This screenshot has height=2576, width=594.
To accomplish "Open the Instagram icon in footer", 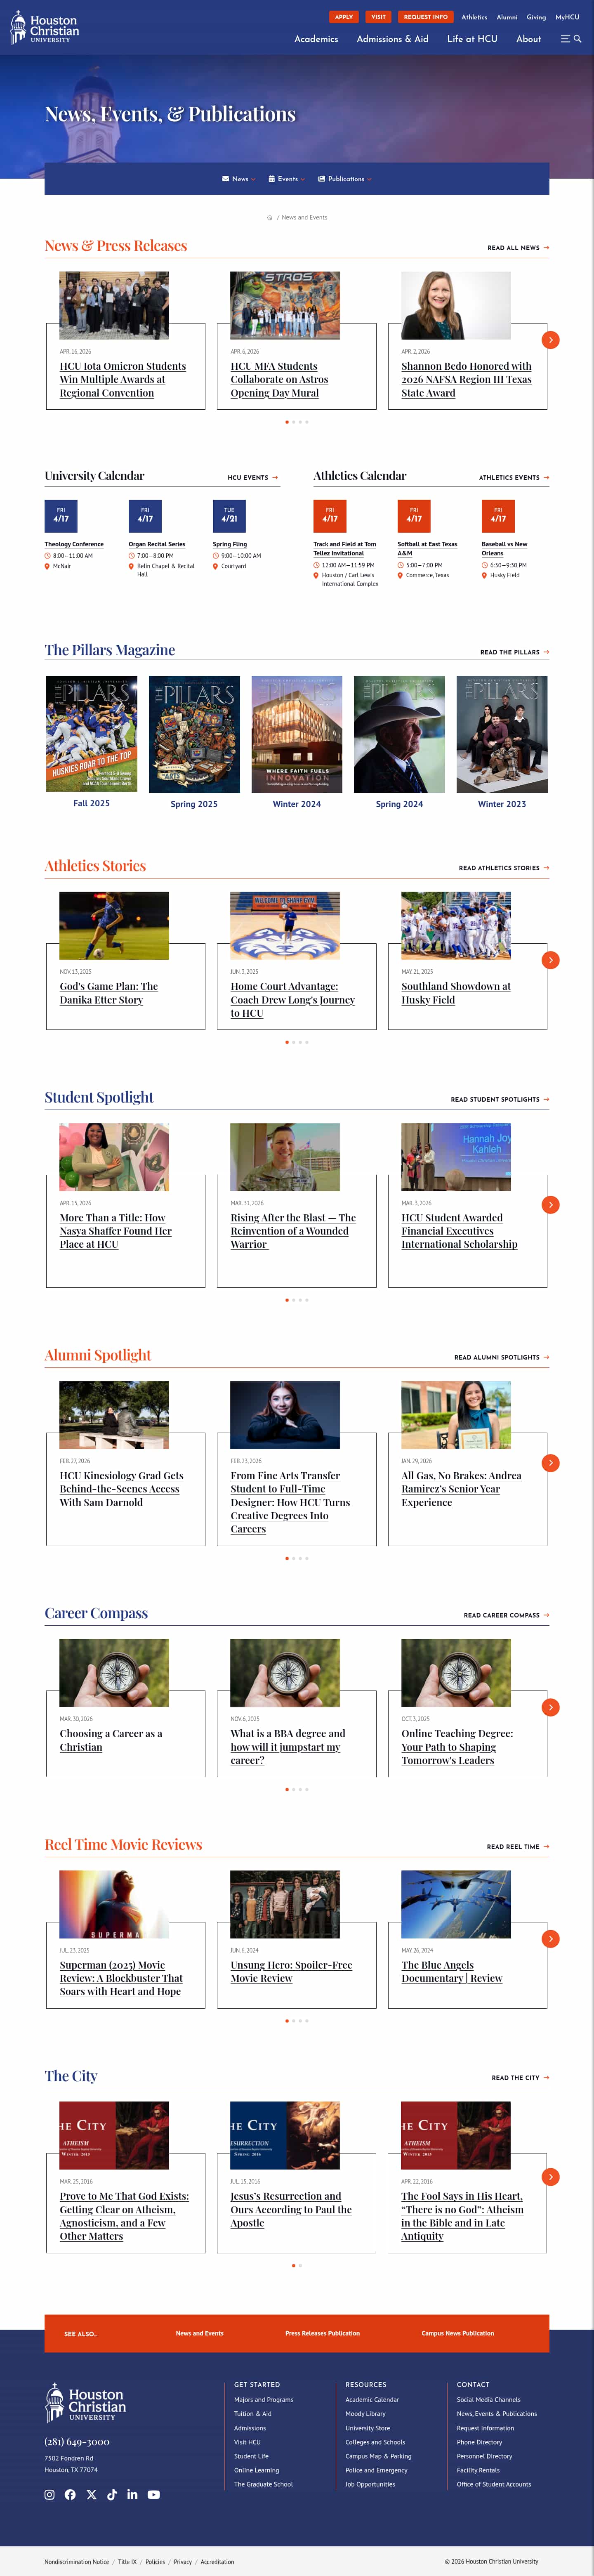I will click(50, 2495).
